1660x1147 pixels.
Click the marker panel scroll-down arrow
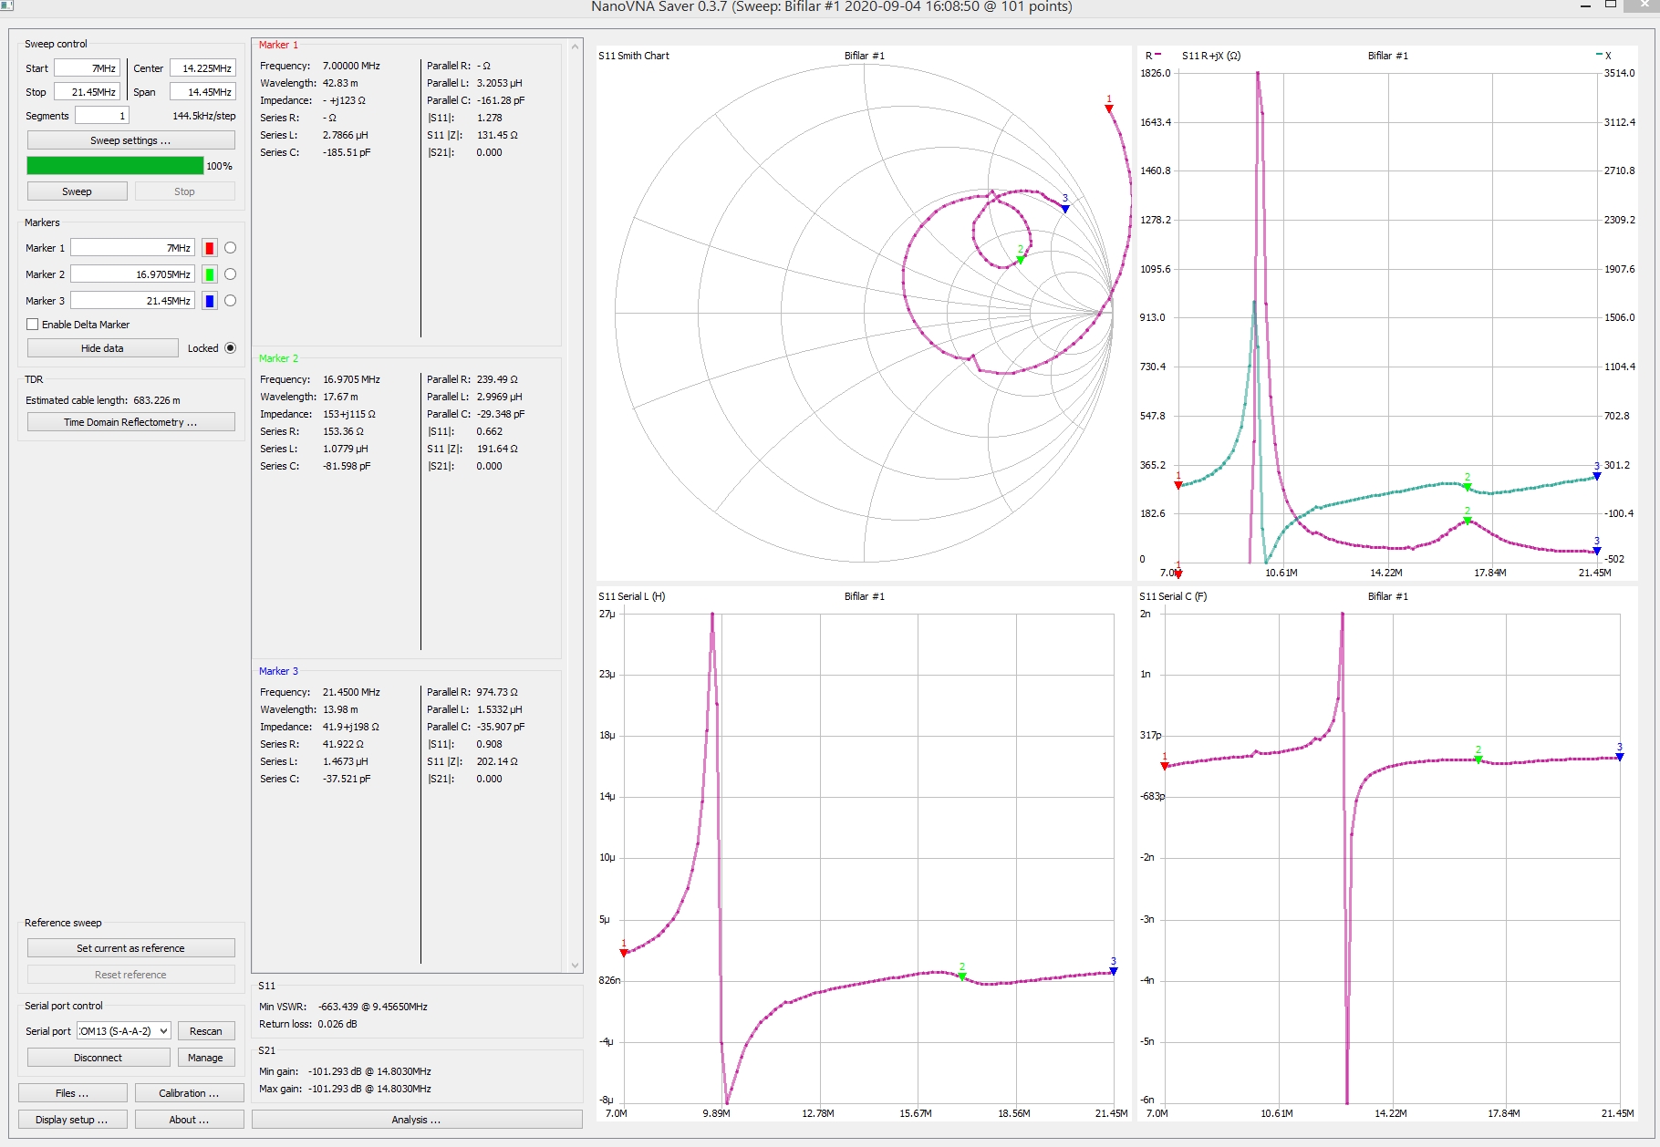pyautogui.click(x=575, y=965)
